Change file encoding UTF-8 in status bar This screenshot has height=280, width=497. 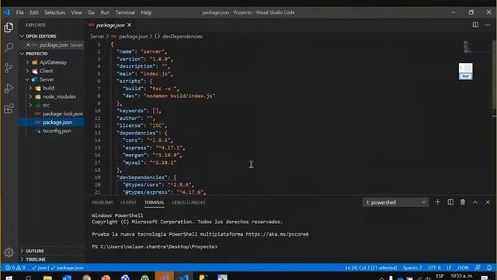(x=434, y=268)
